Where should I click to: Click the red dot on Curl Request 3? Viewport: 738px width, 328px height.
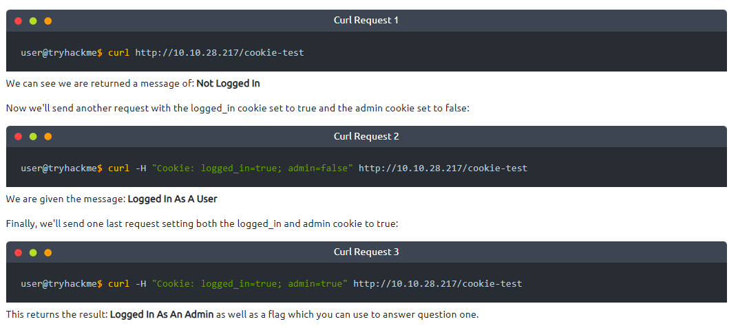tap(19, 252)
